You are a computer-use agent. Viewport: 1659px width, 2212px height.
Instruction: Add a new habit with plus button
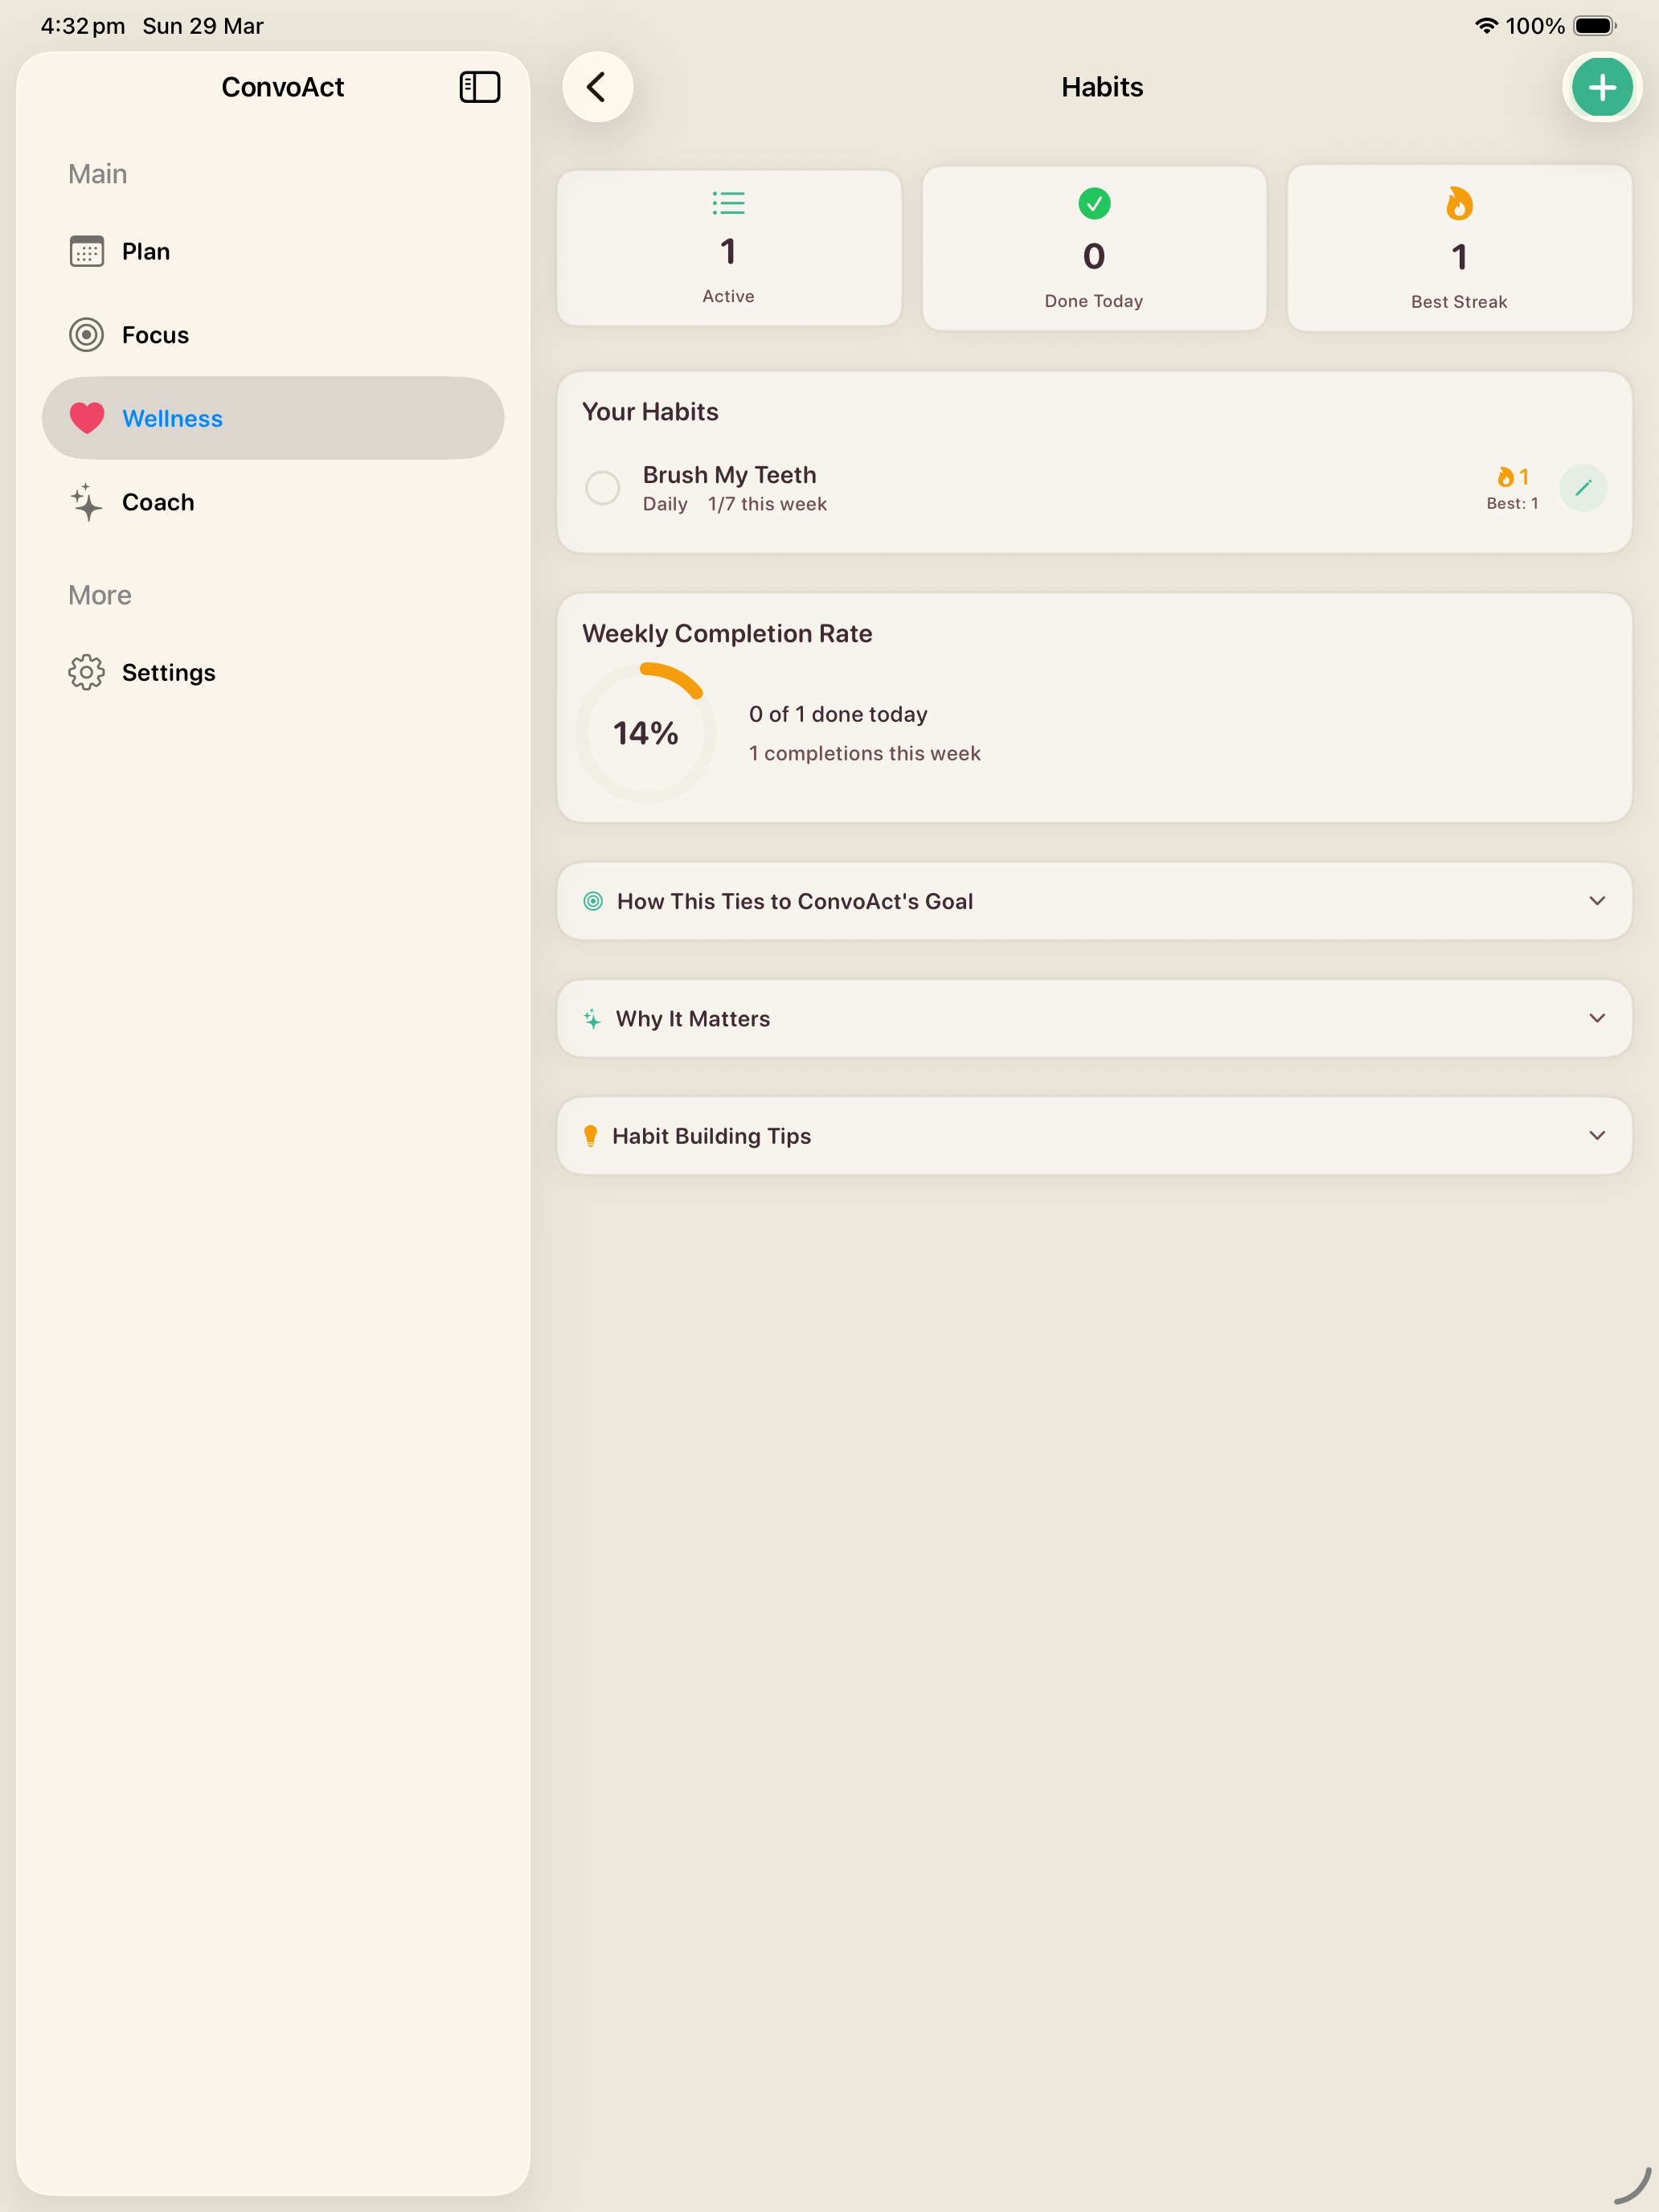1601,87
